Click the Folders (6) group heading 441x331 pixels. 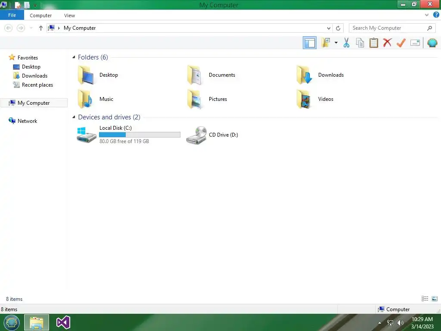click(93, 57)
